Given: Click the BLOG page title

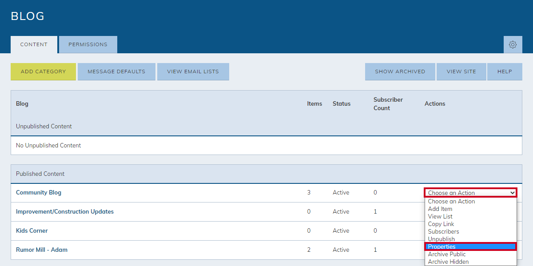Looking at the screenshot, I should [28, 16].
